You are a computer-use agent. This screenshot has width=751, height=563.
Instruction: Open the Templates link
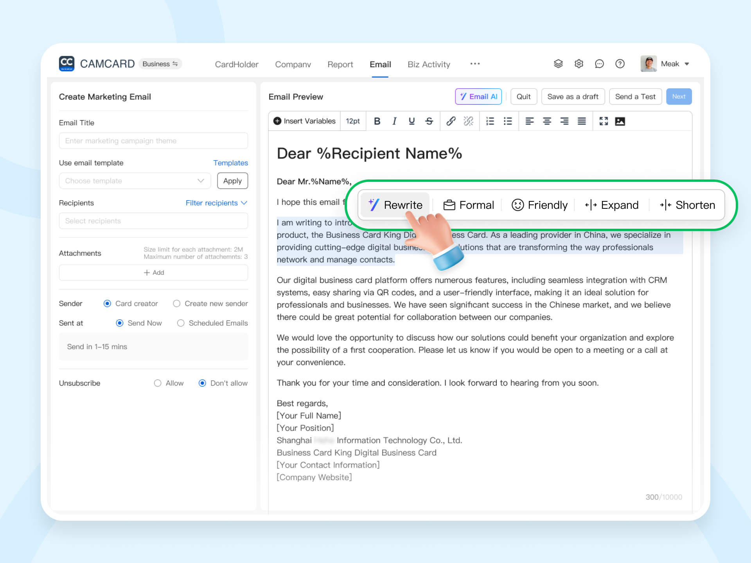tap(230, 163)
